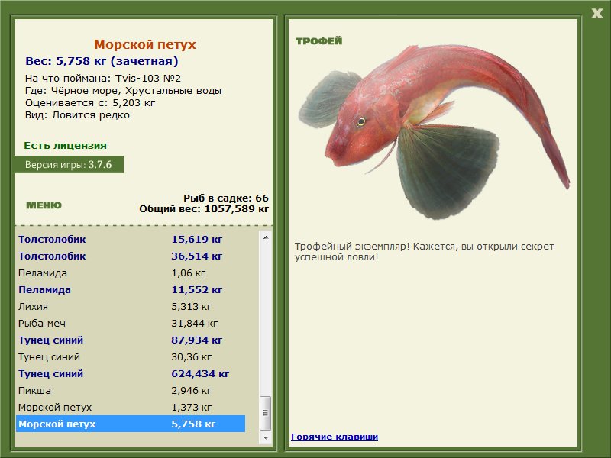Select the Пикша 2,946 кг row
Image resolution: width=611 pixels, height=458 pixels.
[x=131, y=390]
